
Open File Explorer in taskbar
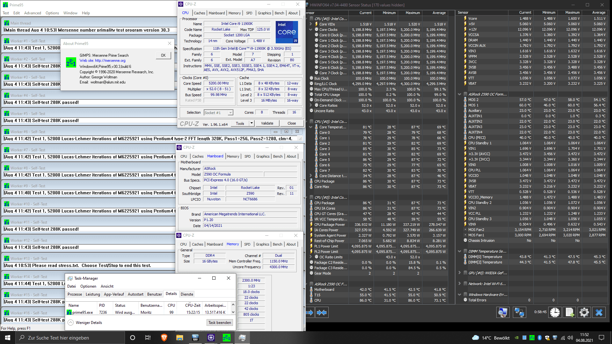point(180,338)
